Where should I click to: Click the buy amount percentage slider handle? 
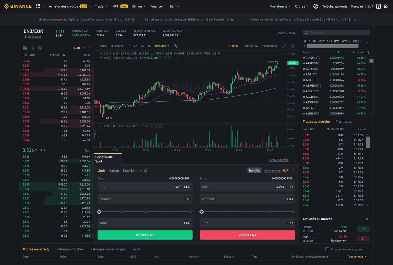click(x=99, y=212)
